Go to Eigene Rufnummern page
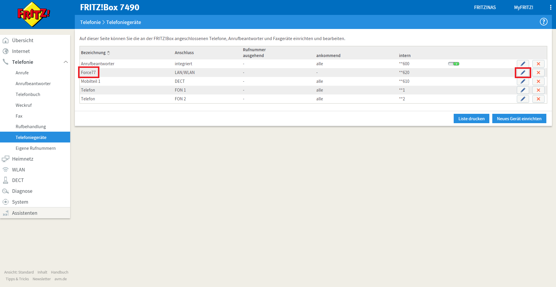This screenshot has height=287, width=556. 35,148
